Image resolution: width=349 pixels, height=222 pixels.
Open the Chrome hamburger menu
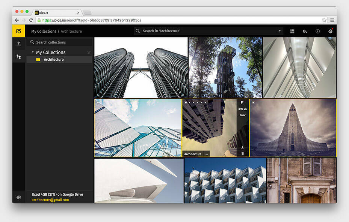point(332,20)
